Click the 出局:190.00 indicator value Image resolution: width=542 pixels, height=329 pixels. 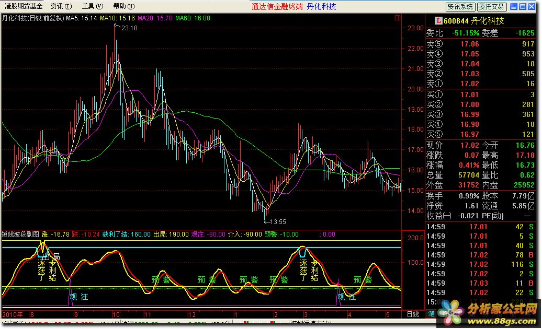point(171,234)
